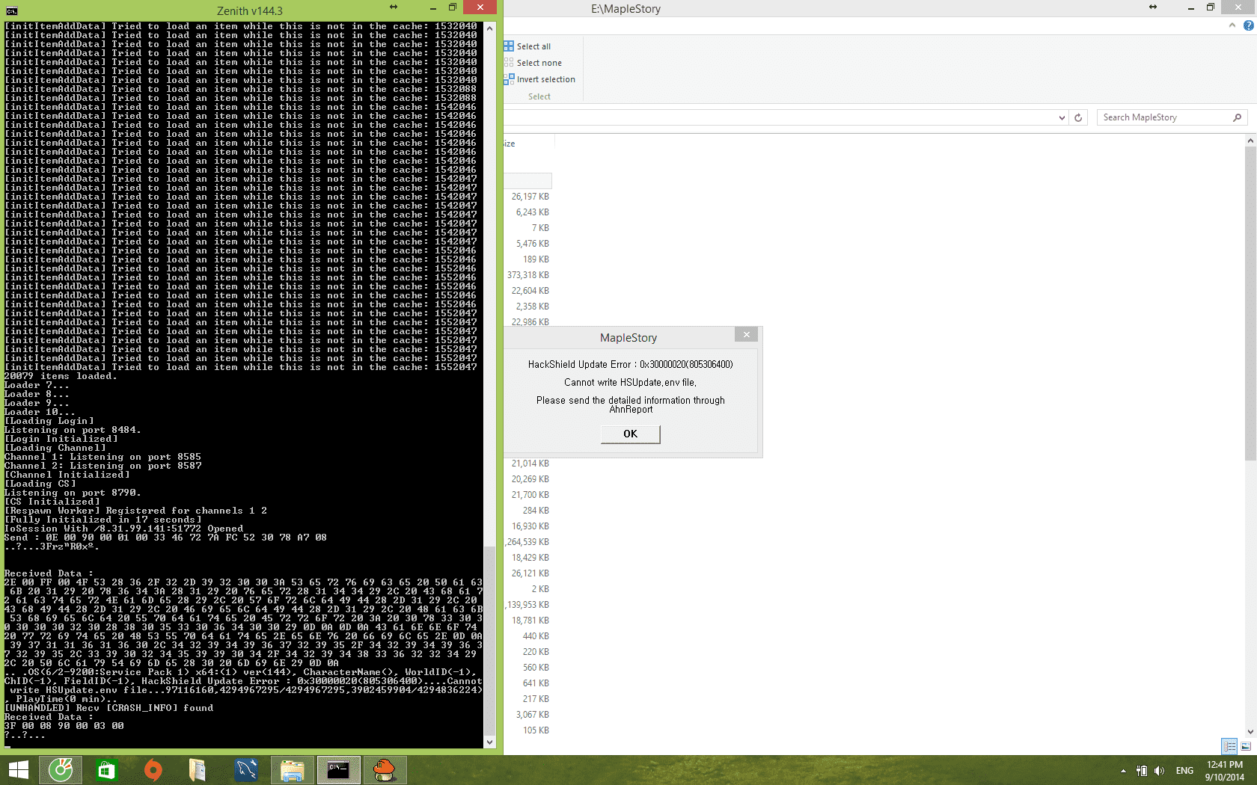Click the 3,067 KB size entry

tap(533, 715)
